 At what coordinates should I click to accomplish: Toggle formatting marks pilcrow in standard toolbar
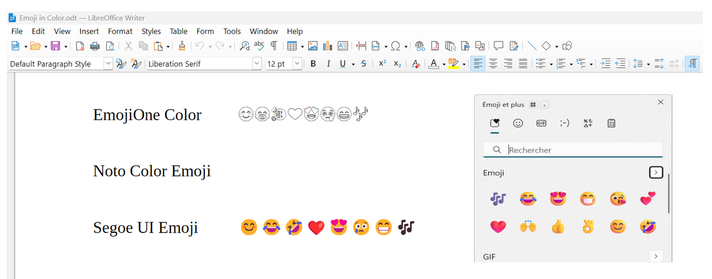[274, 46]
